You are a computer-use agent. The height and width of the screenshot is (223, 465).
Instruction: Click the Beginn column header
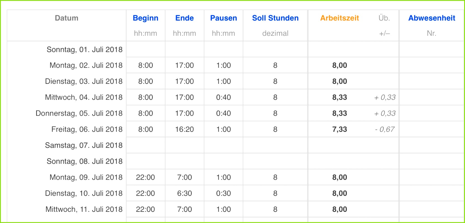point(145,18)
